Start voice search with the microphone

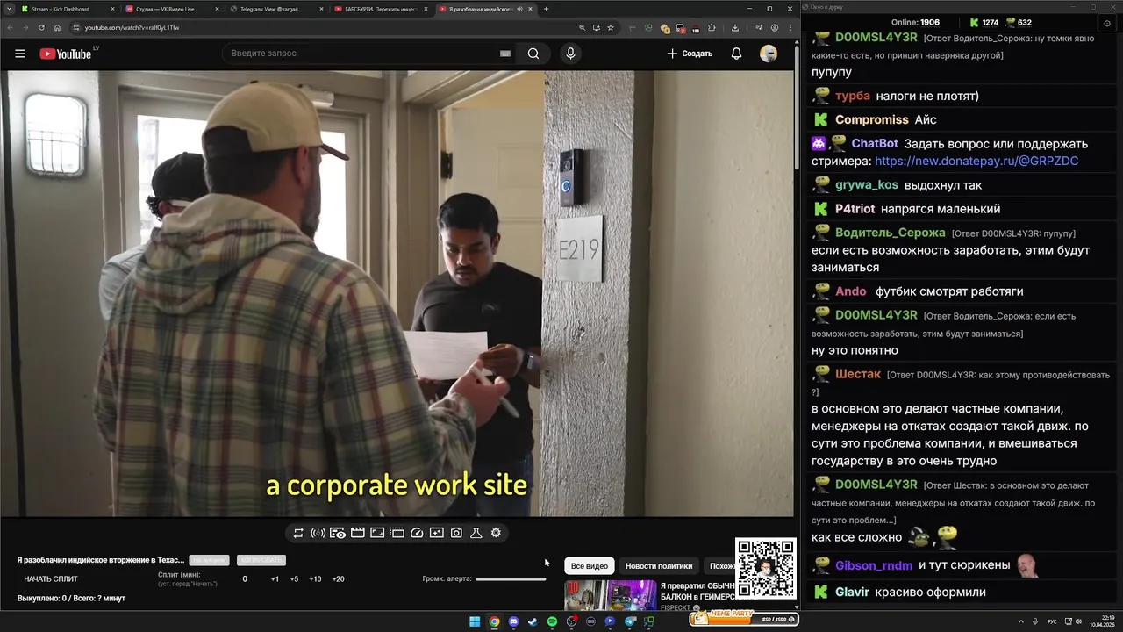[570, 54]
